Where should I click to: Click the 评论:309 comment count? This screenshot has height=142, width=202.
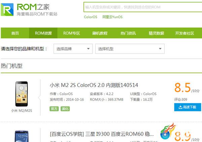coord(180,100)
